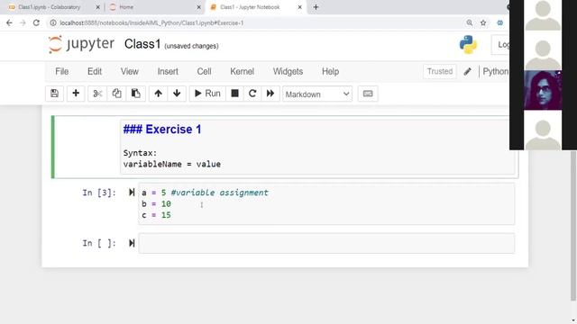The image size is (577, 324).
Task: Open the cell type Markdown dropdown
Action: coord(317,94)
